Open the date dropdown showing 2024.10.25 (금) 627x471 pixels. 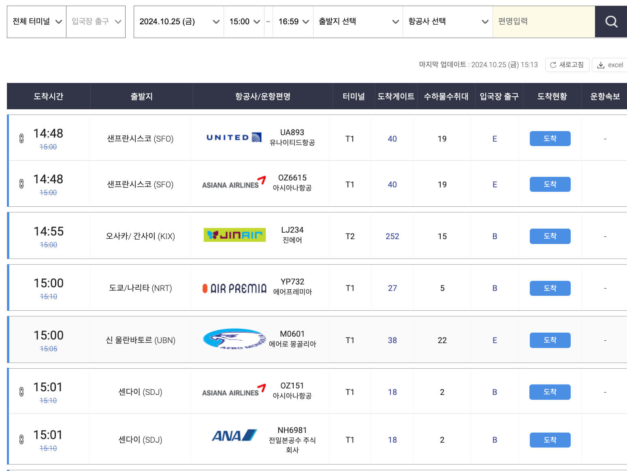point(179,21)
